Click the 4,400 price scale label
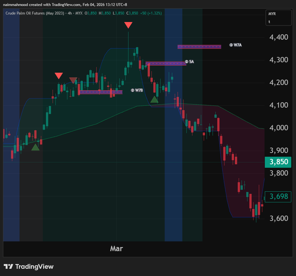Viewport: 296px width, 276px height. tap(279, 37)
